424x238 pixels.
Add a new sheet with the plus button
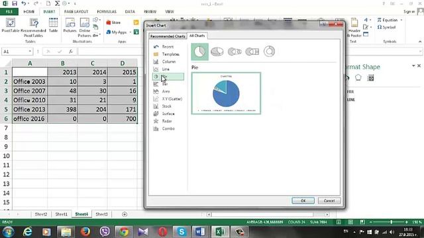pos(125,214)
